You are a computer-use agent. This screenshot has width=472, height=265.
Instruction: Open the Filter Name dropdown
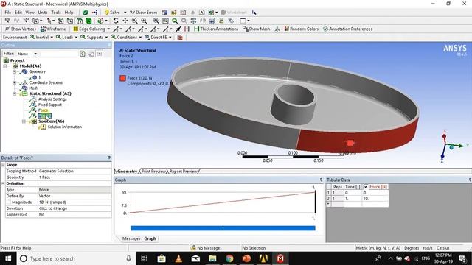pyautogui.click(x=35, y=54)
